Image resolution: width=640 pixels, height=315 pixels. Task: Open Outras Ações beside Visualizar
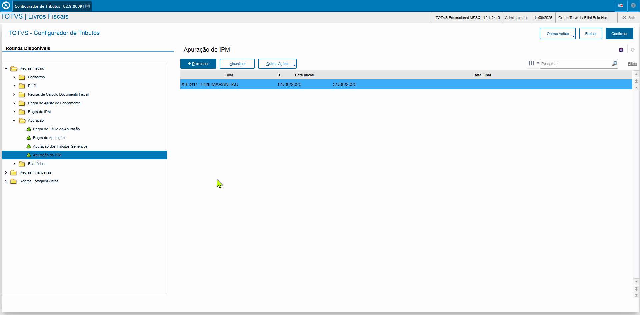[277, 64]
